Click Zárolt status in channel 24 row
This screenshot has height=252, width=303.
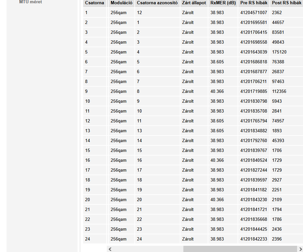188,239
